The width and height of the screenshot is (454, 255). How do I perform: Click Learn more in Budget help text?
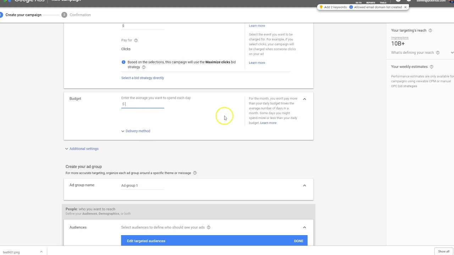[268, 123]
